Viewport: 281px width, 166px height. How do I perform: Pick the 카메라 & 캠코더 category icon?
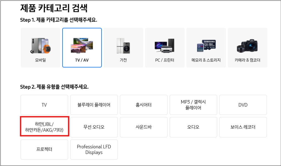248,47
